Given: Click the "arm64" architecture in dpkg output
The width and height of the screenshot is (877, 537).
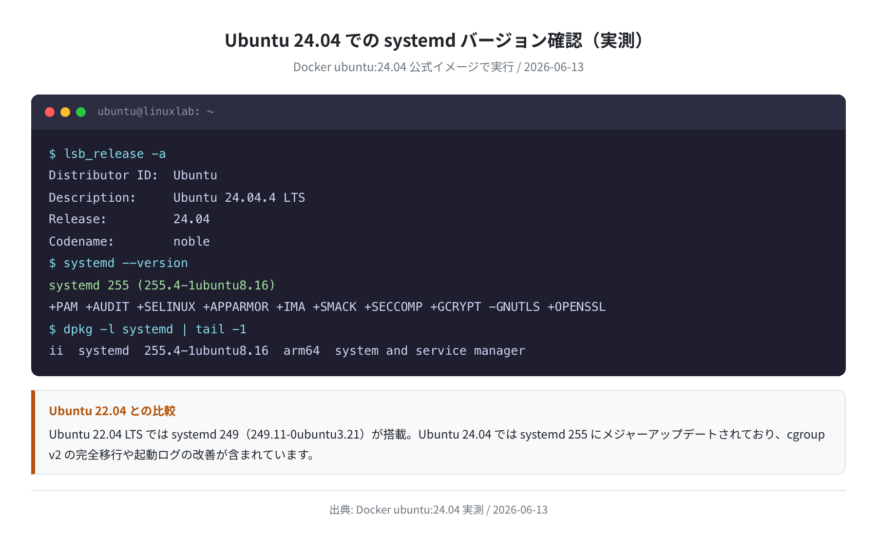Looking at the screenshot, I should (x=302, y=351).
